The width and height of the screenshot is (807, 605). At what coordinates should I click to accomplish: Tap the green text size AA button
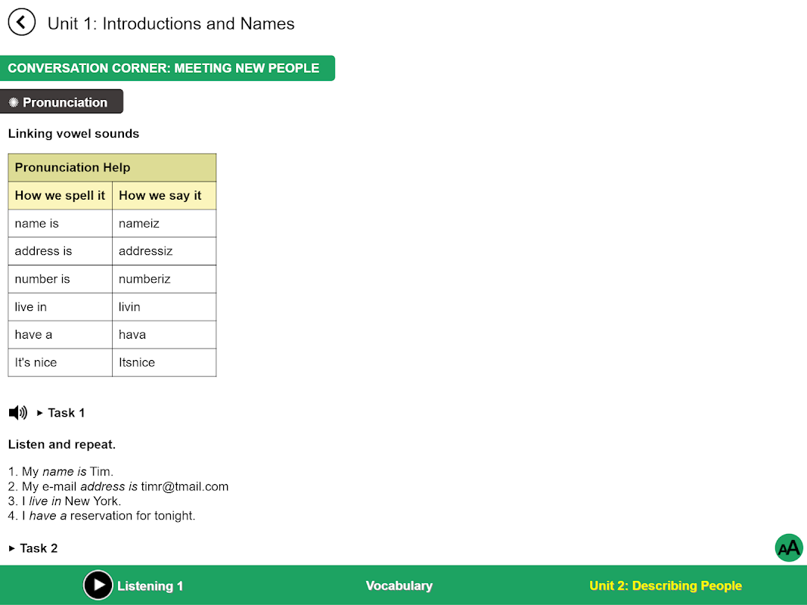point(789,548)
